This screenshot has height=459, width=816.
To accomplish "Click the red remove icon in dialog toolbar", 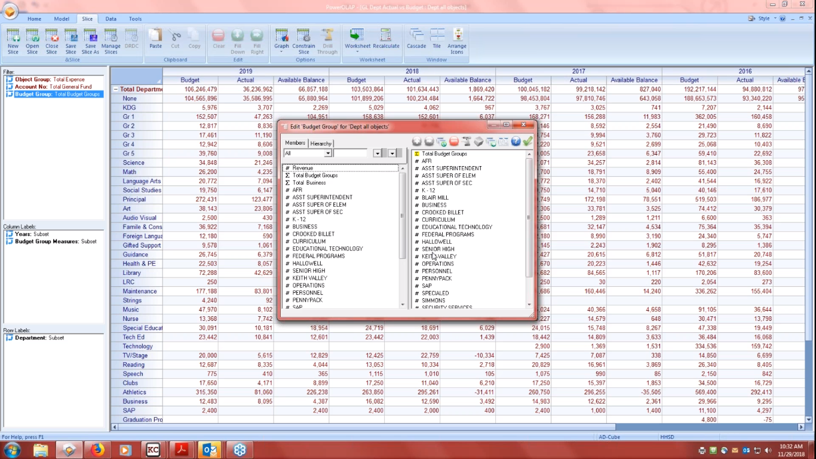I will tap(454, 142).
